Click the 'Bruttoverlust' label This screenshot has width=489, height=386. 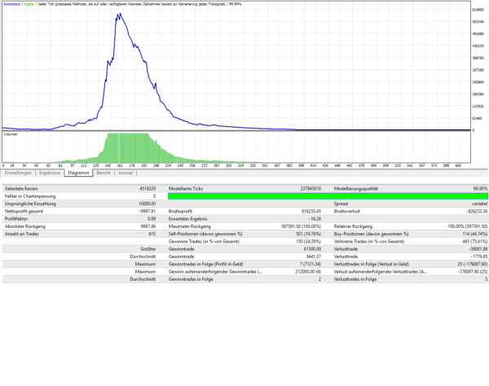click(x=347, y=211)
